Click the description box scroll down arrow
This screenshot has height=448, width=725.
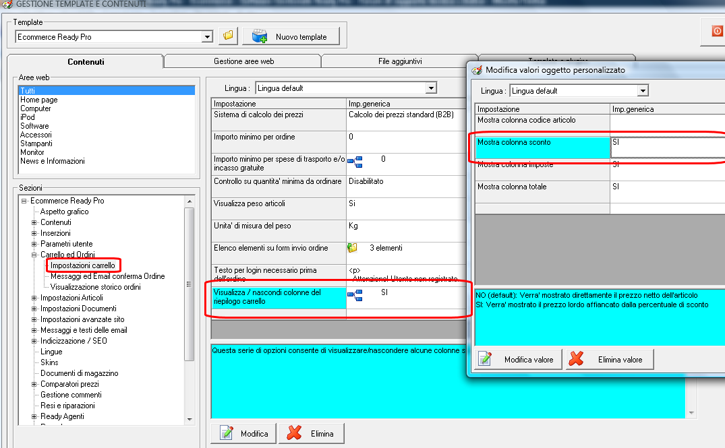(x=691, y=413)
